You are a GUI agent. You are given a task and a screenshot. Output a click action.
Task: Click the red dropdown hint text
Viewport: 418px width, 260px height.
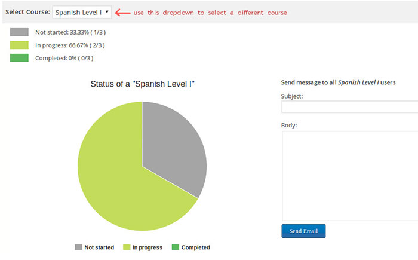[x=210, y=13]
